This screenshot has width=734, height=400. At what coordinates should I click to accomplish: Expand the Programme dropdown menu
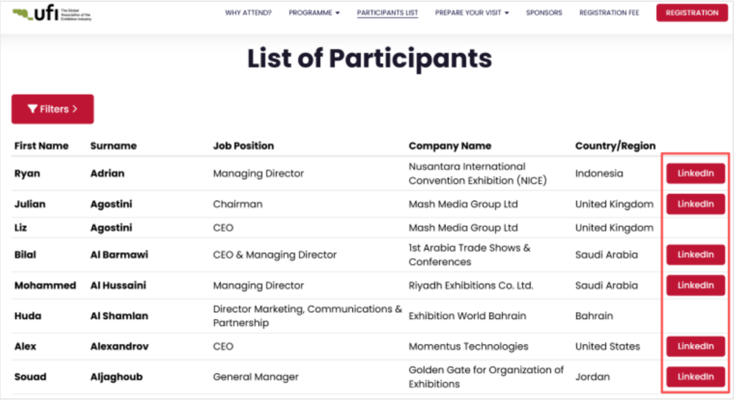tap(314, 13)
